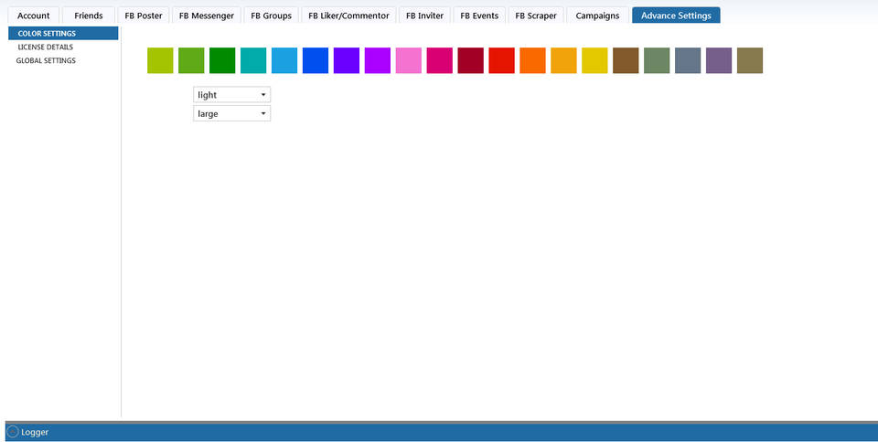Image resolution: width=878 pixels, height=442 pixels.
Task: Go to the FB Scraper tab
Action: point(535,16)
